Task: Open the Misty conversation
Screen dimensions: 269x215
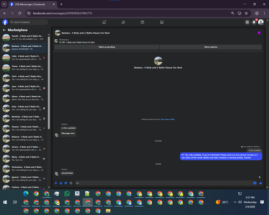Action: tap(24, 159)
